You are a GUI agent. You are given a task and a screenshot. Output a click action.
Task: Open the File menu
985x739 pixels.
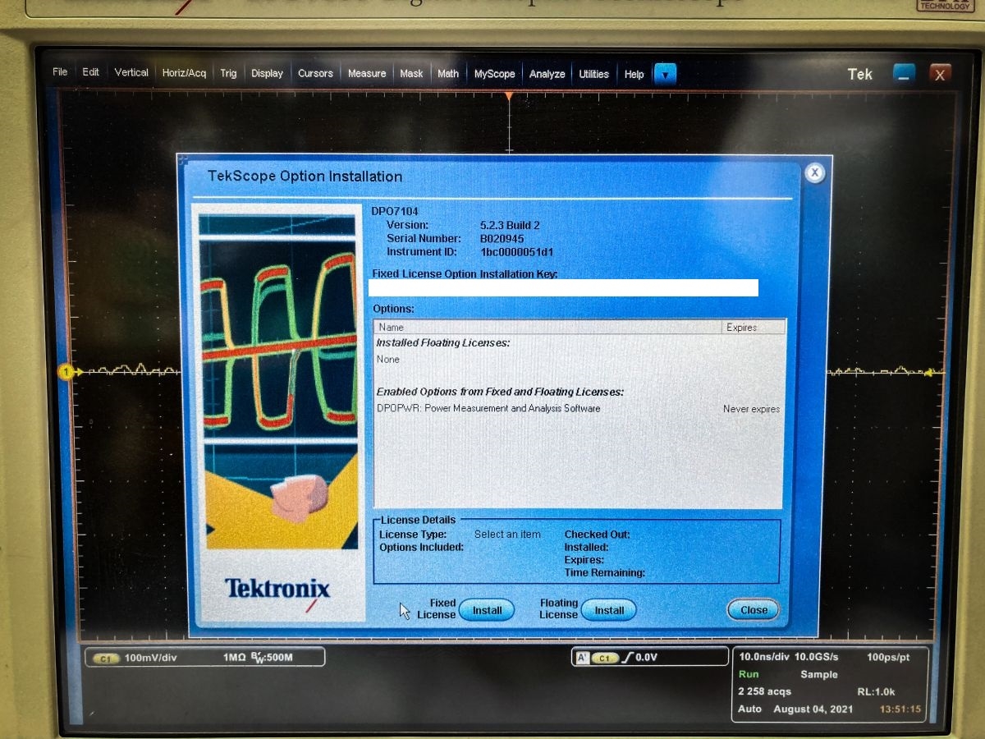(x=60, y=72)
